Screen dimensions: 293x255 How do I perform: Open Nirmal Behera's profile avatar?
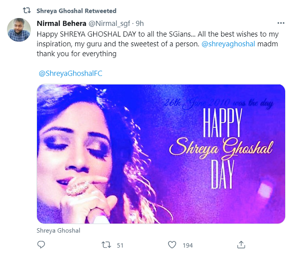click(x=20, y=30)
